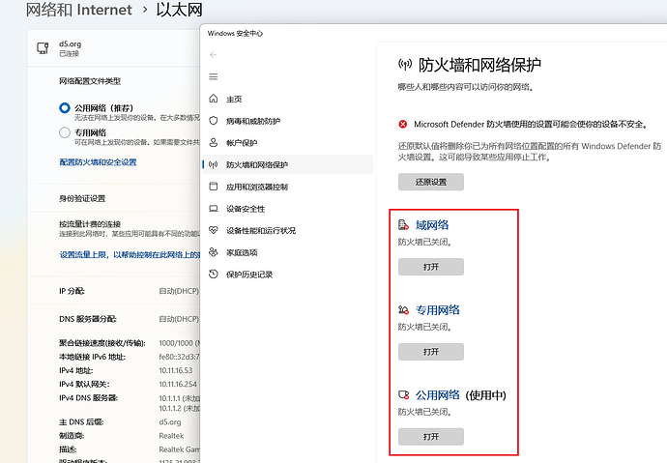Image resolution: width=667 pixels, height=463 pixels.
Task: Open the hamburger navigation menu
Action: (x=213, y=76)
